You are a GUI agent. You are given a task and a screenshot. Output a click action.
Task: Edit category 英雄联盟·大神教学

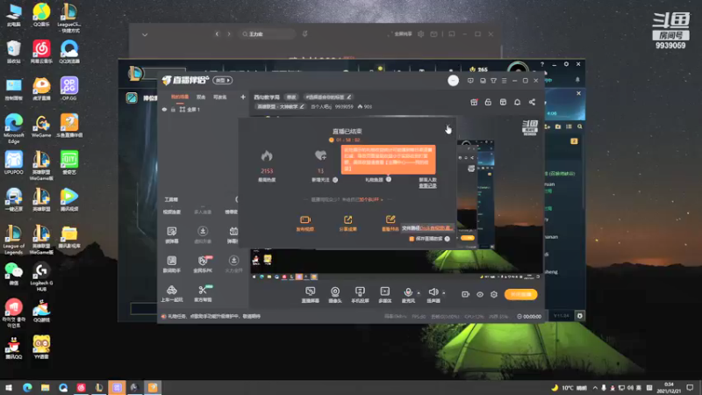pyautogui.click(x=279, y=106)
